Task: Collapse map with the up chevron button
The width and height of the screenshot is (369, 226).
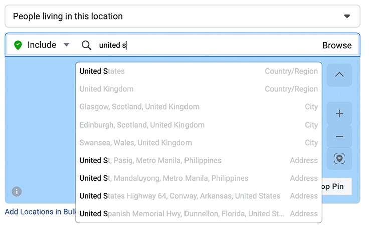Action: click(339, 75)
